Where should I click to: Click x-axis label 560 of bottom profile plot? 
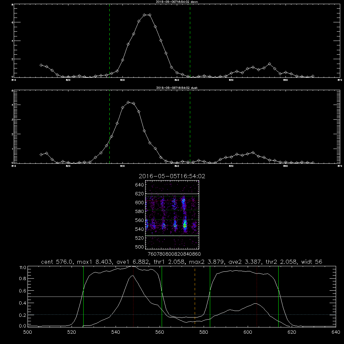tap(160, 332)
